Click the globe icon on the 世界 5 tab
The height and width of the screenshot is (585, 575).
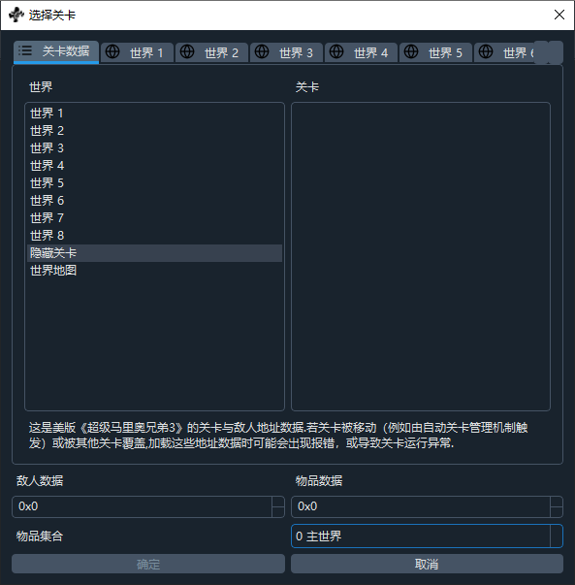[411, 51]
